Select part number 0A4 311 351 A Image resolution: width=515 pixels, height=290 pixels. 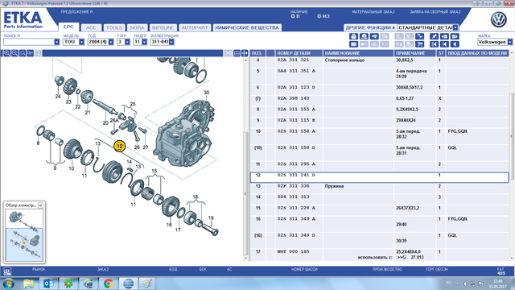296,71
